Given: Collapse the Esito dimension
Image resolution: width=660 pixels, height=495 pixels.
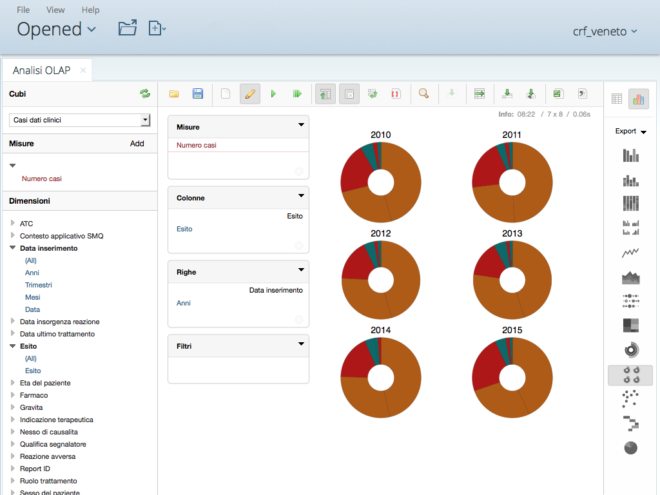Looking at the screenshot, I should (x=13, y=345).
